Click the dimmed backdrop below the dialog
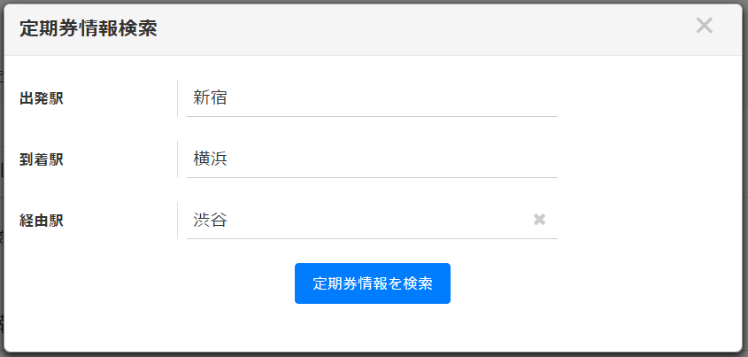Image resolution: width=748 pixels, height=357 pixels. 372,353
